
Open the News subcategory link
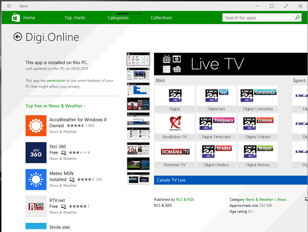tap(282, 200)
